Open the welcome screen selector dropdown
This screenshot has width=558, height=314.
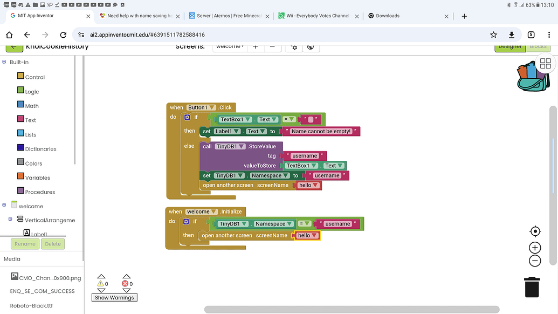click(x=230, y=46)
